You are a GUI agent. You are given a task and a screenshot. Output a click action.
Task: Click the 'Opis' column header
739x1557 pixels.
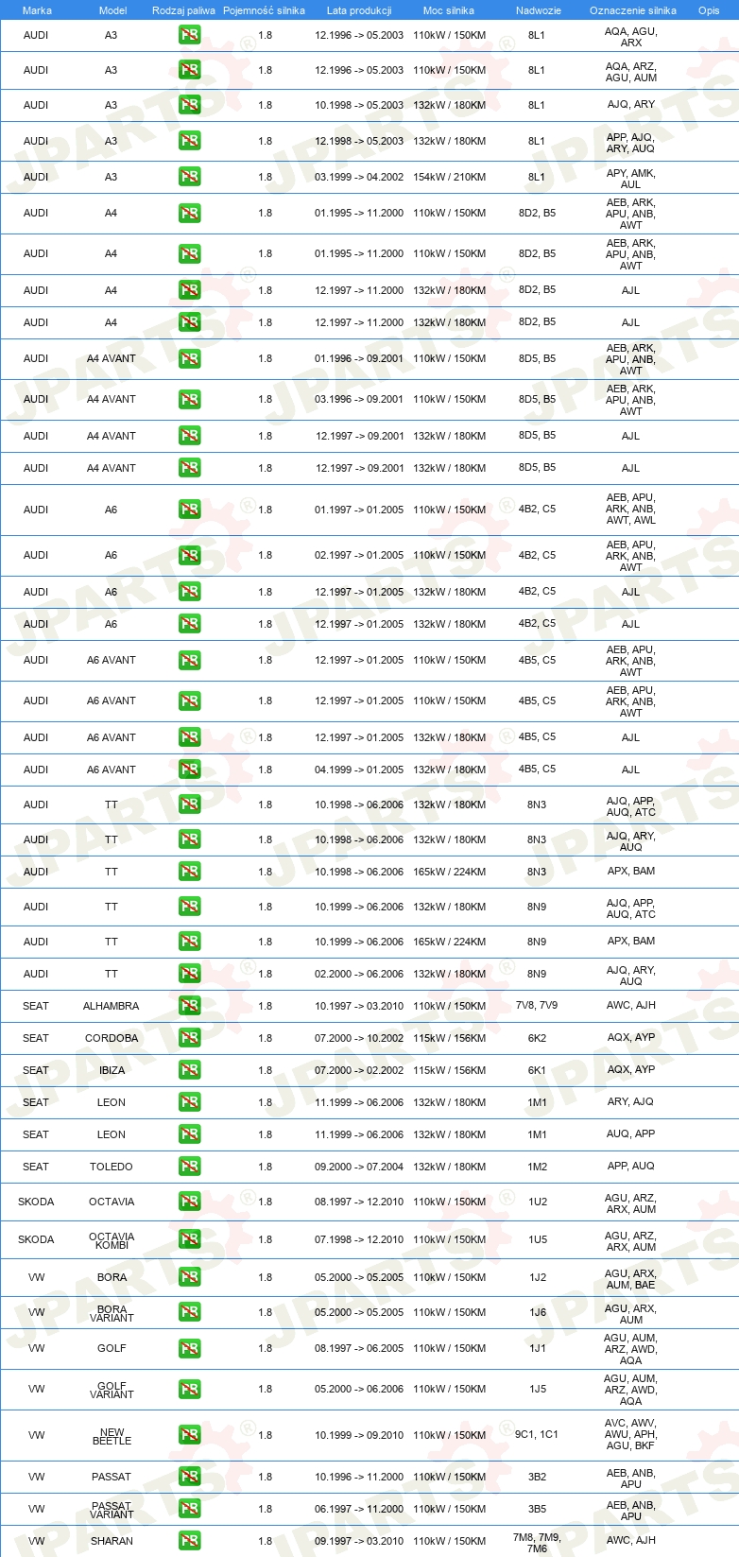709,10
